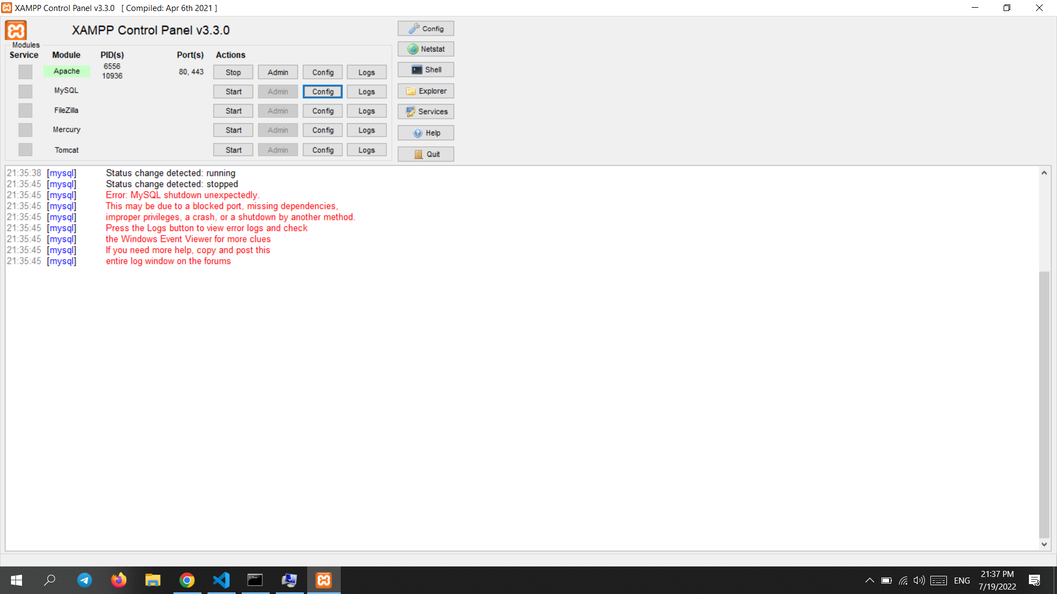
Task: Switch to XAMPP in the taskbar
Action: click(x=324, y=580)
